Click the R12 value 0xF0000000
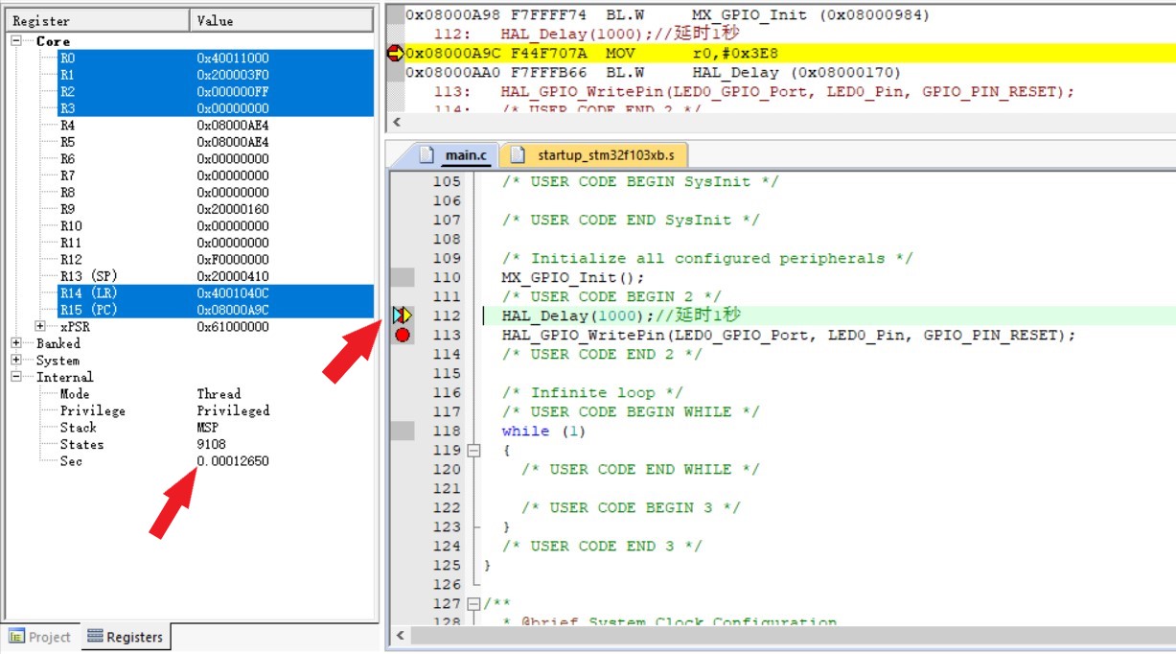The width and height of the screenshot is (1176, 654). pos(233,260)
